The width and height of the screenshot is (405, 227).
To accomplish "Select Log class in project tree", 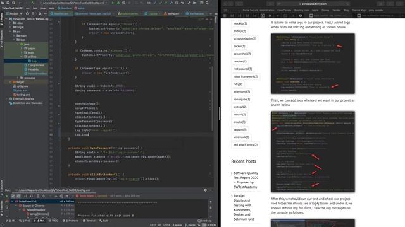I will pyautogui.click(x=34, y=61).
